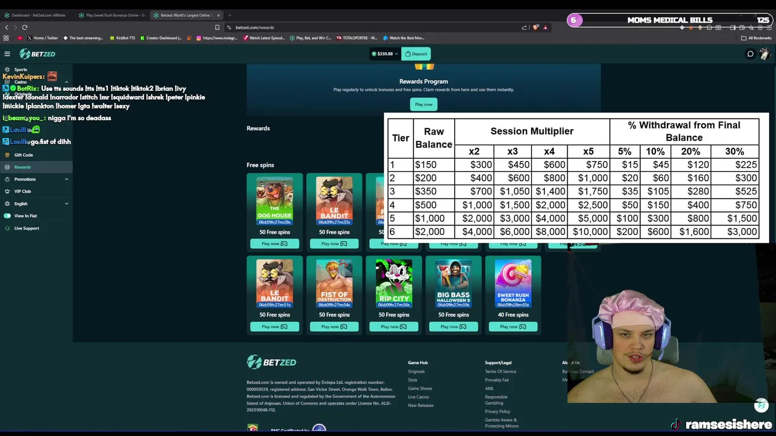
Task: Click the Deposit button
Action: 416,54
